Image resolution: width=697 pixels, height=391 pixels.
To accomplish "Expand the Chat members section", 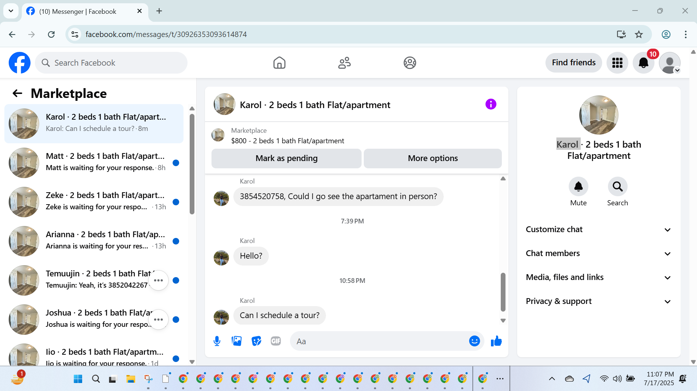I will [x=599, y=254].
